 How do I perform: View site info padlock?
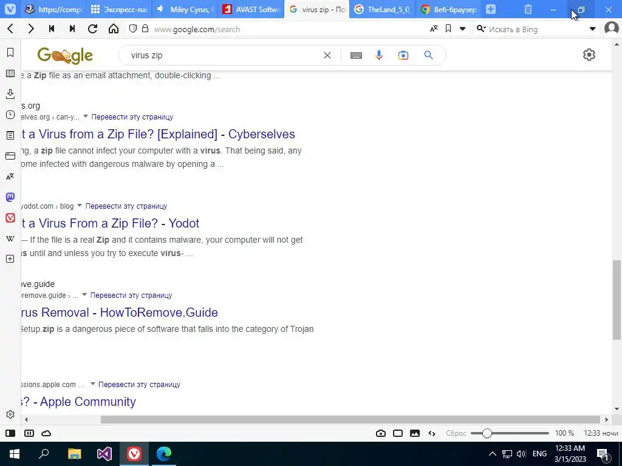[x=145, y=29]
